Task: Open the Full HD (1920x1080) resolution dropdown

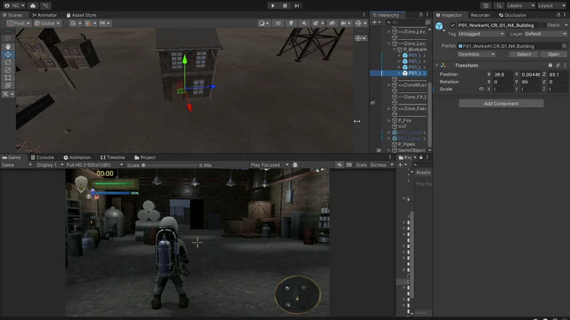Action: tap(94, 165)
